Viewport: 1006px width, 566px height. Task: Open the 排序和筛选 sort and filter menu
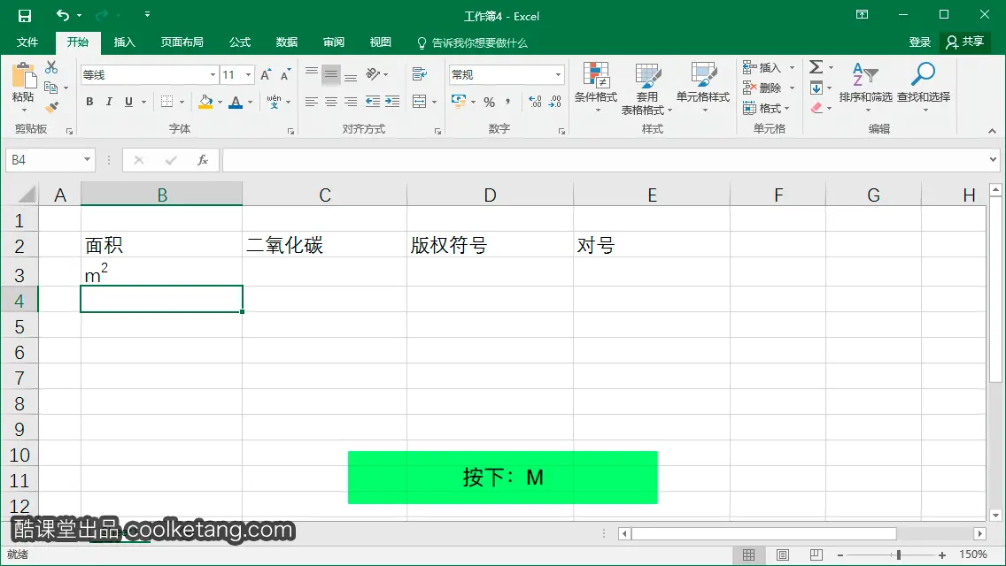coord(865,89)
